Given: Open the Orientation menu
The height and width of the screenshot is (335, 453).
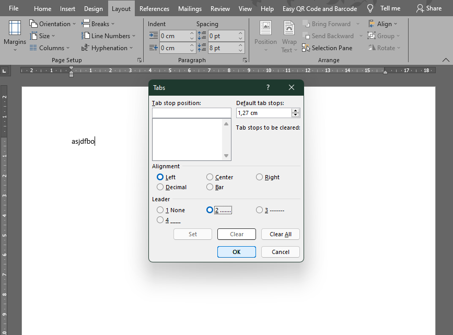Looking at the screenshot, I should point(52,24).
